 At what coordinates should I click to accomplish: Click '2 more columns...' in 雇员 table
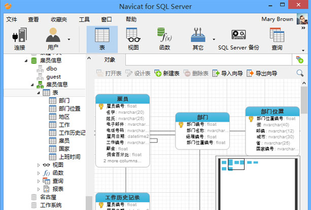click(122, 161)
